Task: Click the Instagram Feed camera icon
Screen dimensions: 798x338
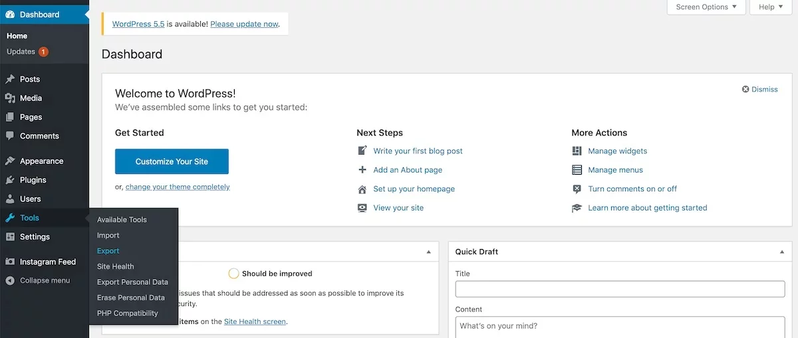Action: click(x=10, y=262)
